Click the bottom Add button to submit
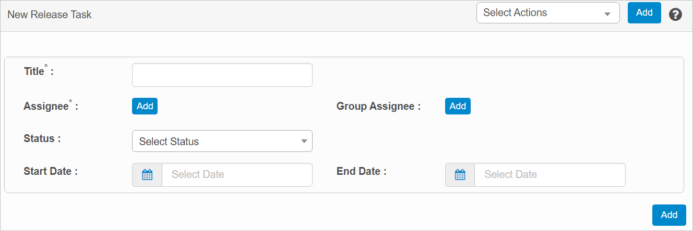 [669, 215]
